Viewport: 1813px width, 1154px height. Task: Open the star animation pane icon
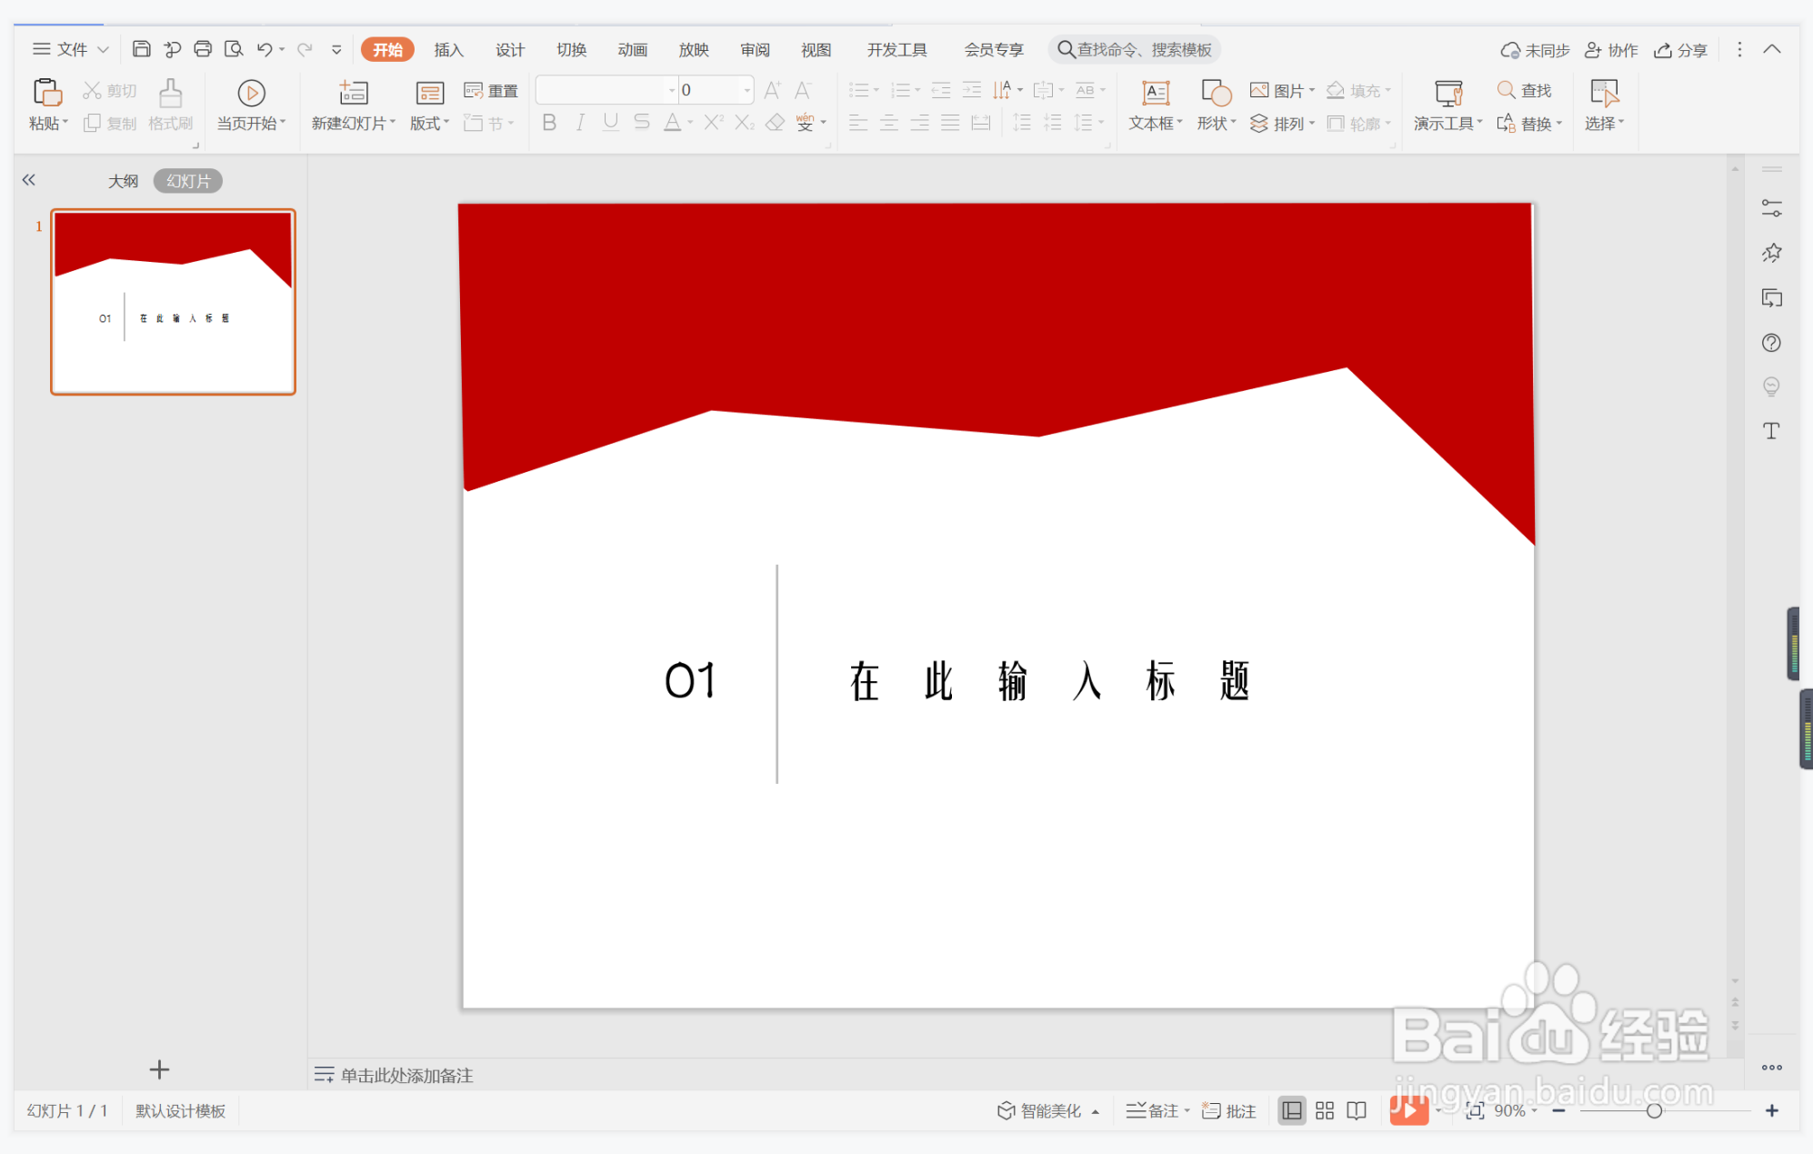tap(1771, 253)
